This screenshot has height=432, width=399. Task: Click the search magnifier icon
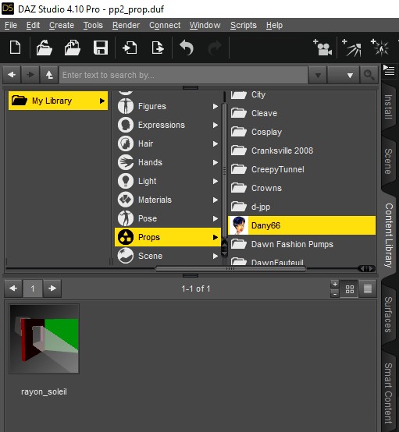[x=369, y=75]
